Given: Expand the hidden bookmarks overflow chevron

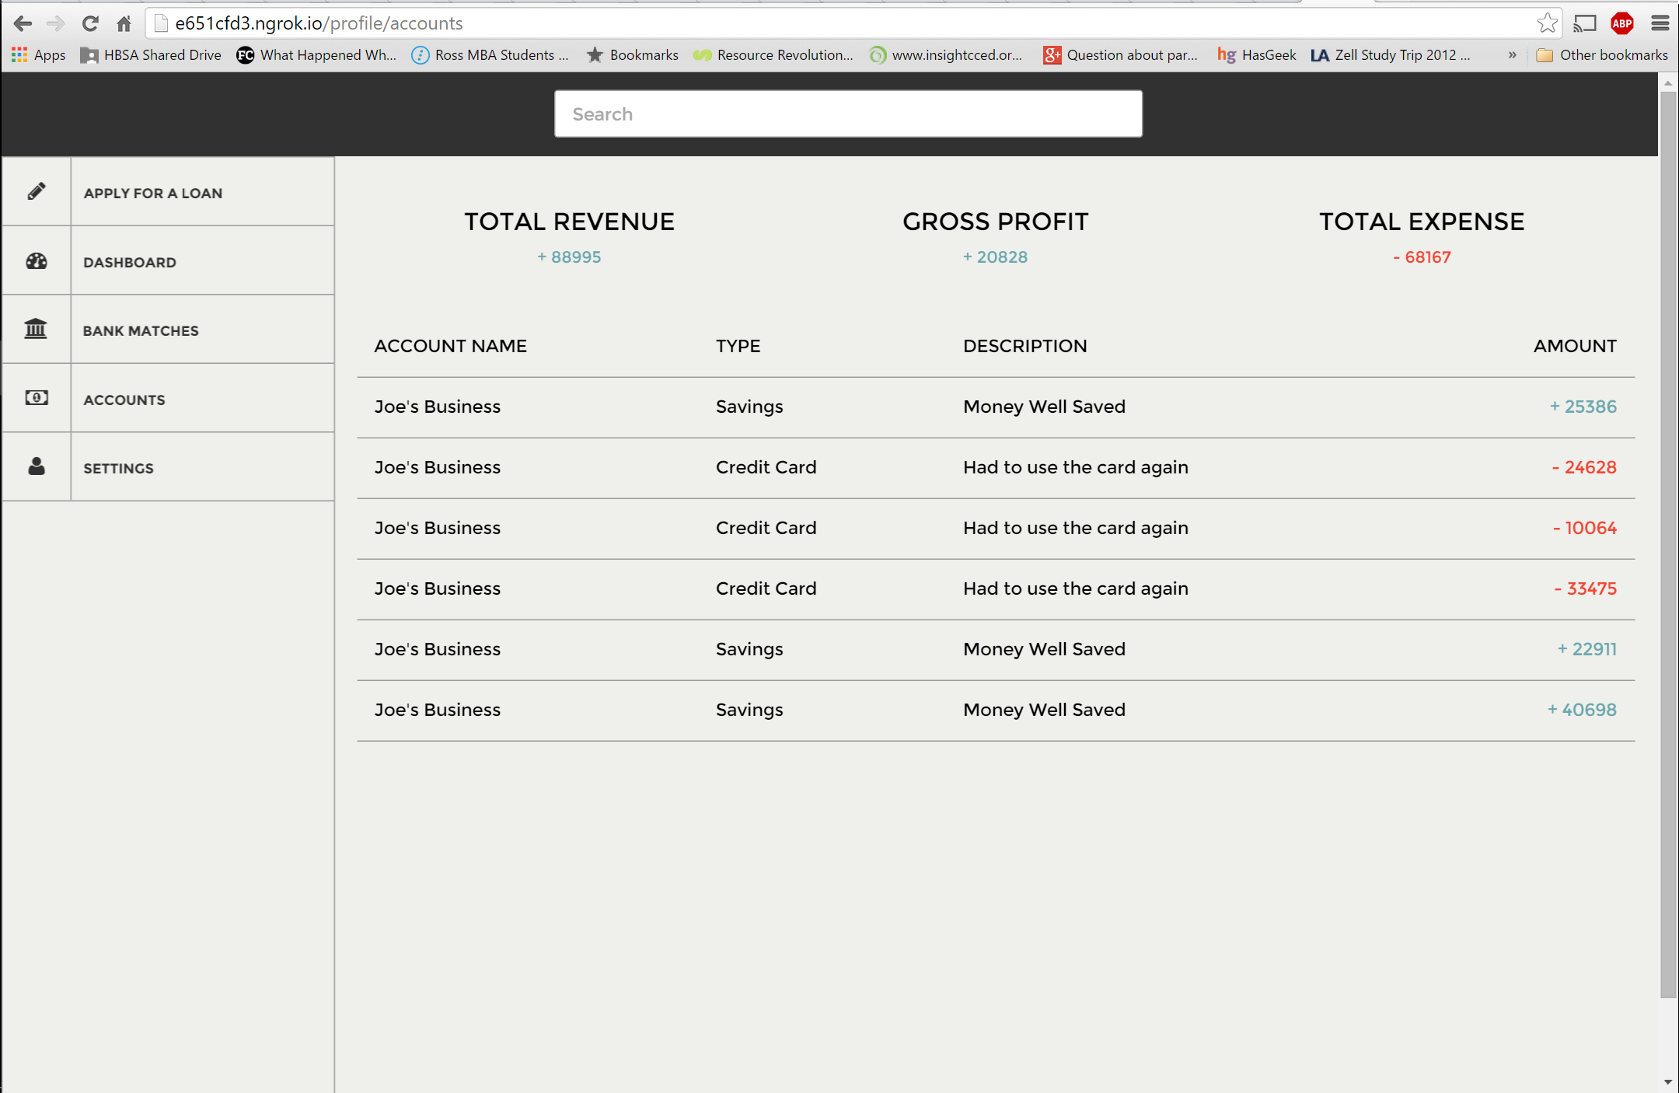Looking at the screenshot, I should click(x=1512, y=55).
